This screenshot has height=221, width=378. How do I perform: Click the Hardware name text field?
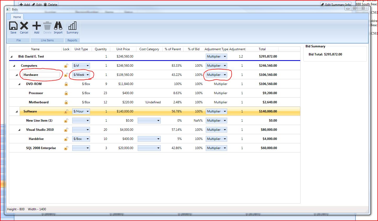pos(41,75)
